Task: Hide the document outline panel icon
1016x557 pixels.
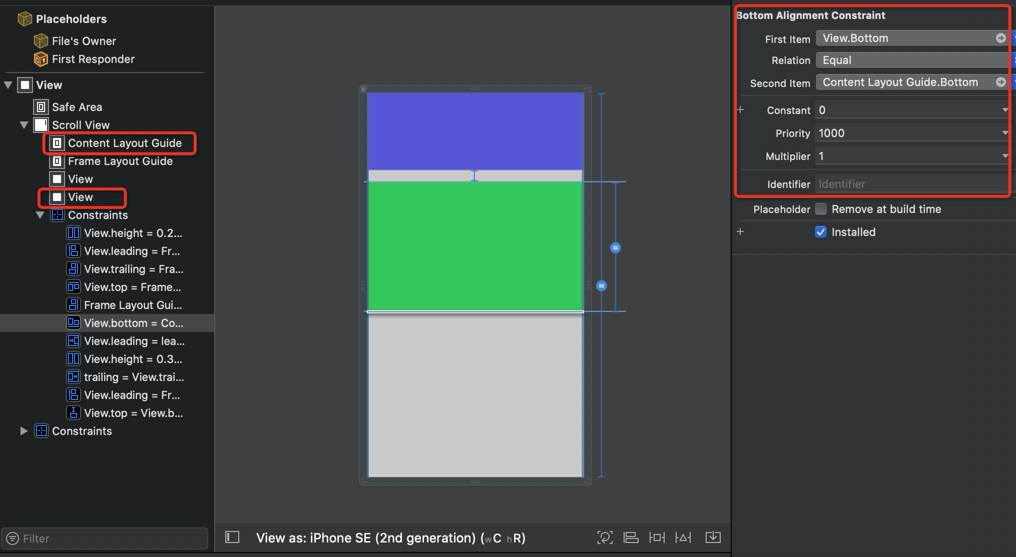Action: pyautogui.click(x=232, y=537)
